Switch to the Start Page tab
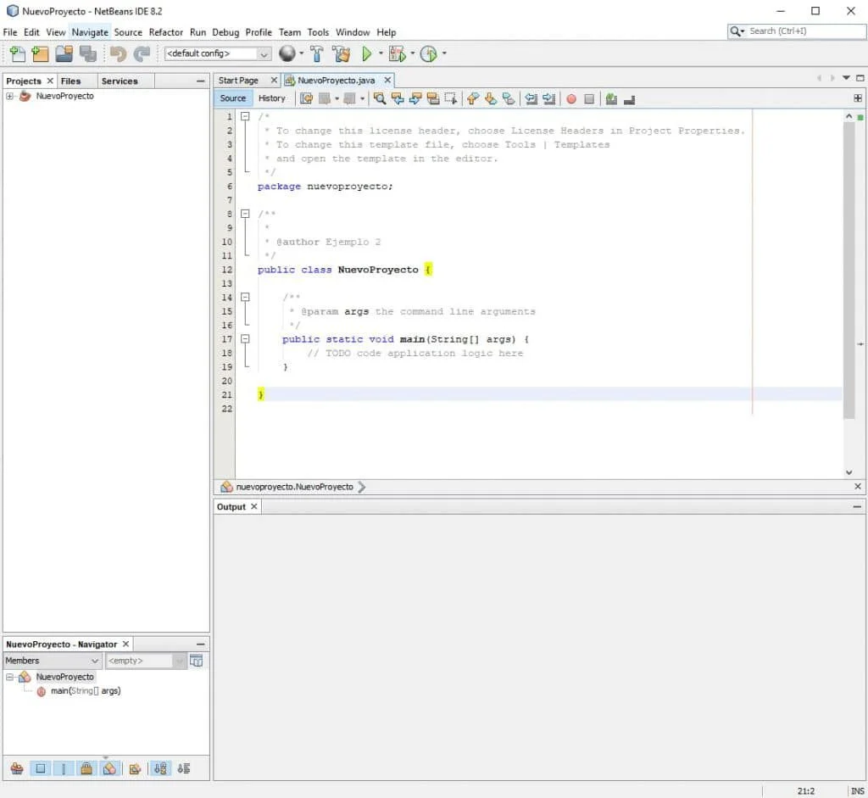The image size is (868, 798). (238, 81)
